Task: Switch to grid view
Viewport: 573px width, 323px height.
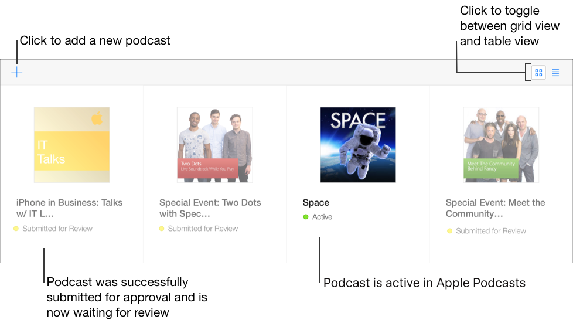Action: pyautogui.click(x=538, y=73)
